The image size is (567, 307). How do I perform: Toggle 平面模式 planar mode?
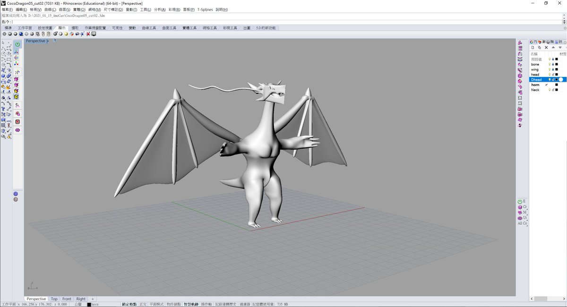(156, 305)
